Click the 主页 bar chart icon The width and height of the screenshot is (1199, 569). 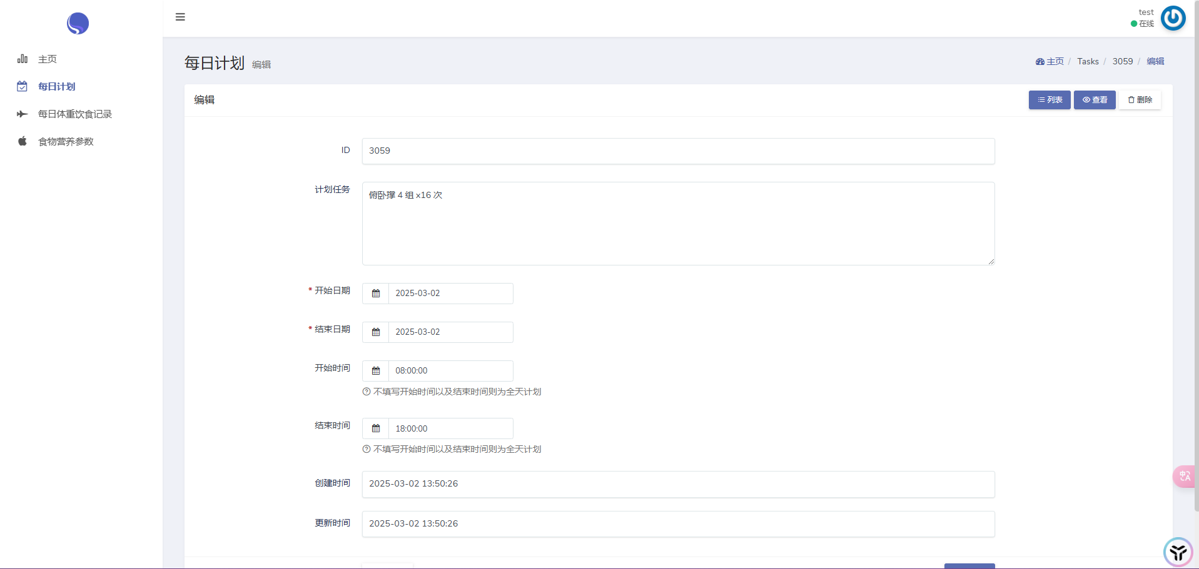coord(23,59)
